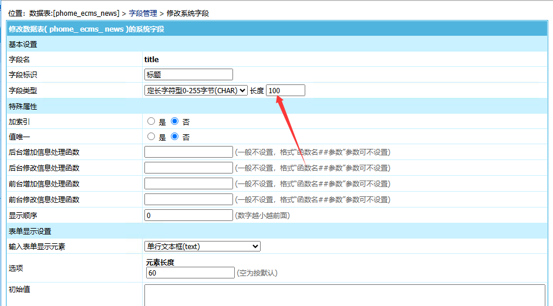Viewport: 553px width, 306px height.
Task: Open the phome_ecms_news table breadcrumb link
Action: click(x=86, y=13)
